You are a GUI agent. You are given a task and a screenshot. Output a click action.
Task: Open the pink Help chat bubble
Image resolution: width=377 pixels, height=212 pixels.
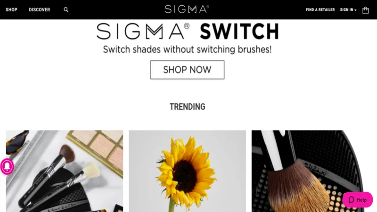coord(358,199)
